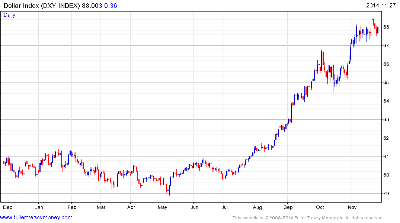Click the 87 price axis label
Screen dimensions: 400x223
(x=386, y=46)
